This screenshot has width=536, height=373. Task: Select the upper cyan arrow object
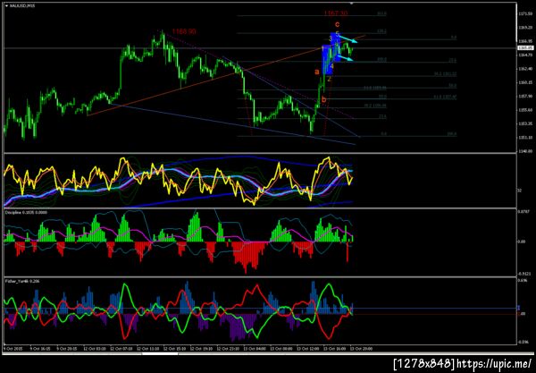[x=348, y=38]
